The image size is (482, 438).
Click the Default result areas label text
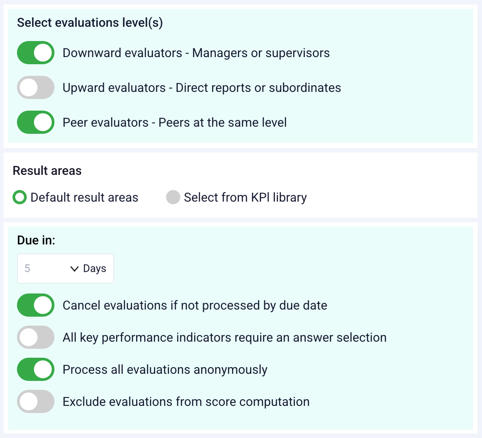84,197
